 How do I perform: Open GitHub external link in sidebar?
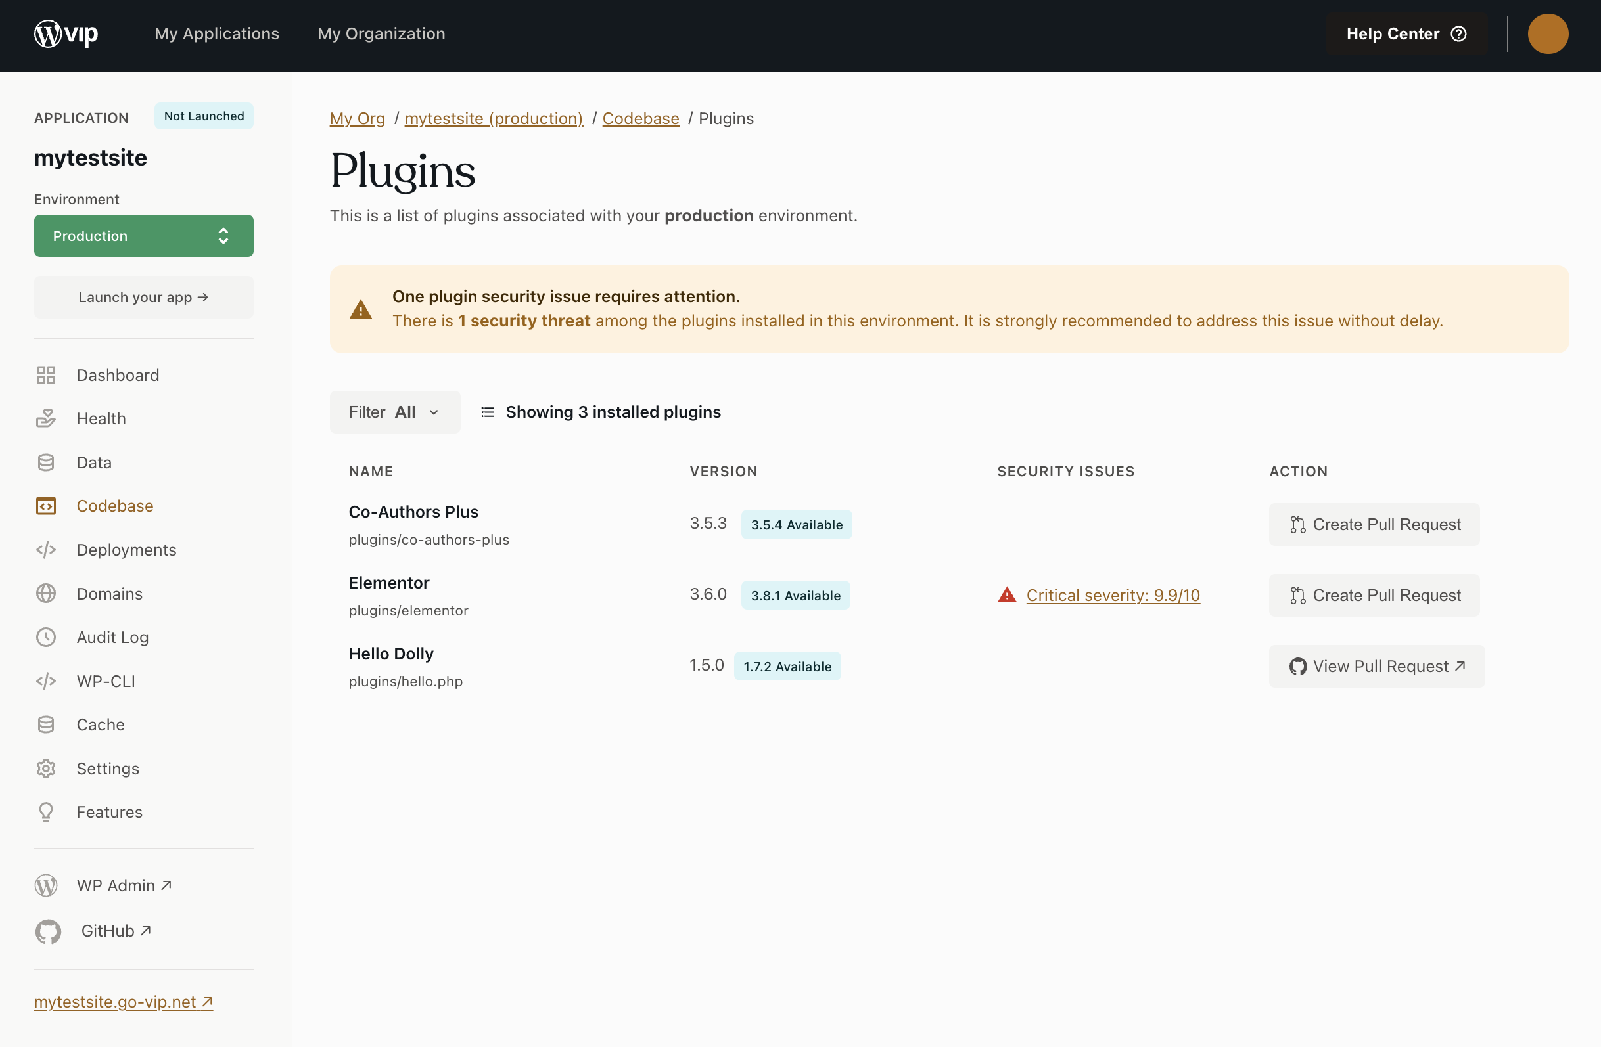[116, 931]
